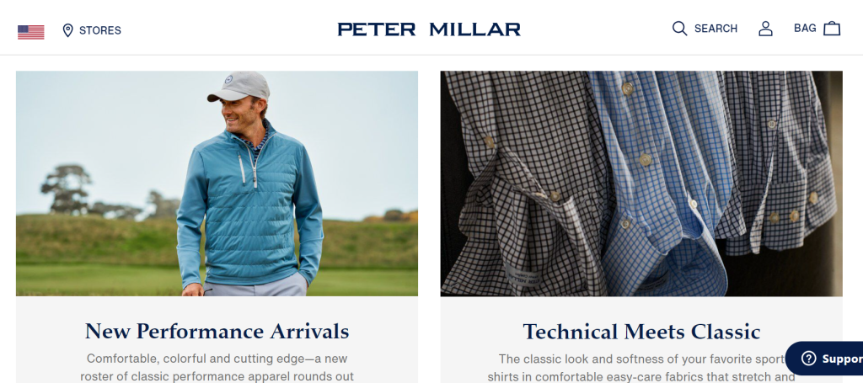
Task: Click the magnifying glass search icon
Action: click(680, 29)
